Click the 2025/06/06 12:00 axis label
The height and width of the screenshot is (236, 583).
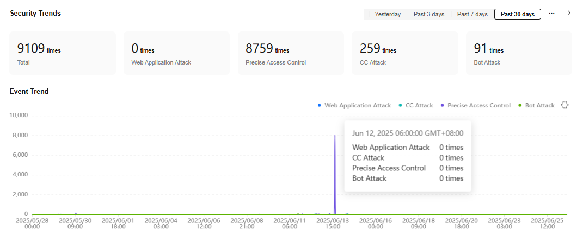tap(204, 223)
